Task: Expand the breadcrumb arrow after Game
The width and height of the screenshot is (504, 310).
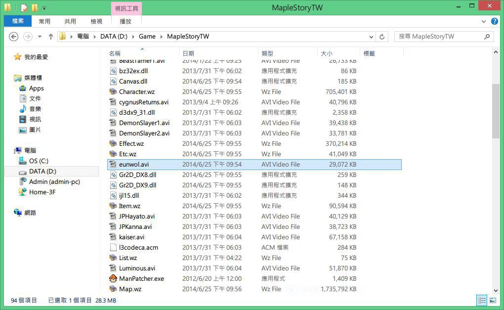Action: pos(162,37)
